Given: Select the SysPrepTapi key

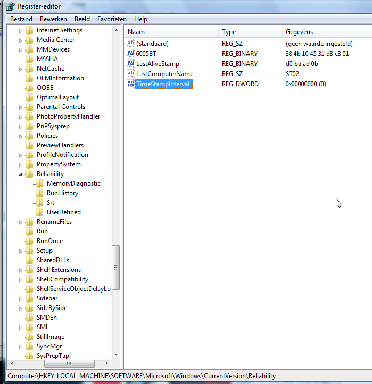Looking at the screenshot, I should click(x=54, y=356).
